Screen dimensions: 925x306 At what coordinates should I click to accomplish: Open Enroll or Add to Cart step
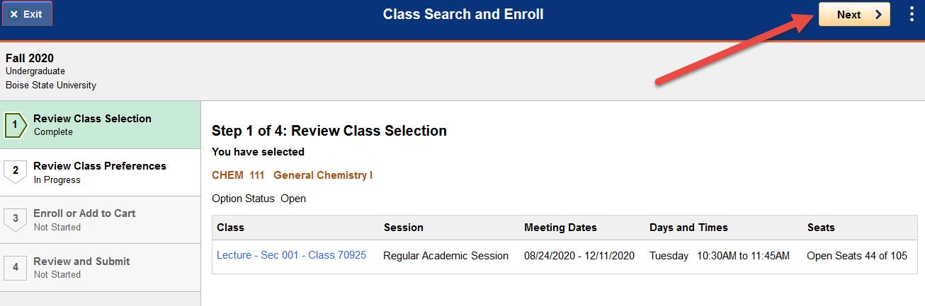click(x=101, y=220)
